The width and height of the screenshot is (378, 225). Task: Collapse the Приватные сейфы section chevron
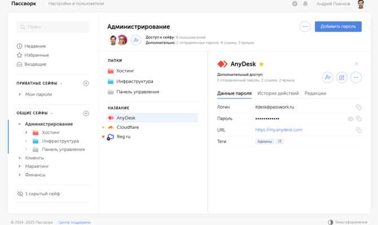(x=61, y=84)
